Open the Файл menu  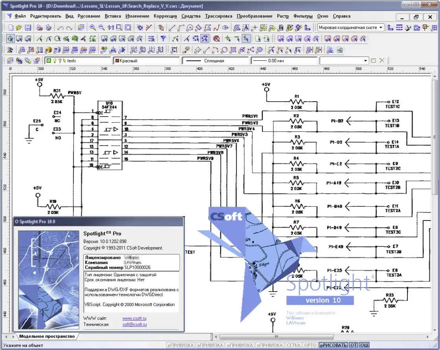pyautogui.click(x=20, y=16)
